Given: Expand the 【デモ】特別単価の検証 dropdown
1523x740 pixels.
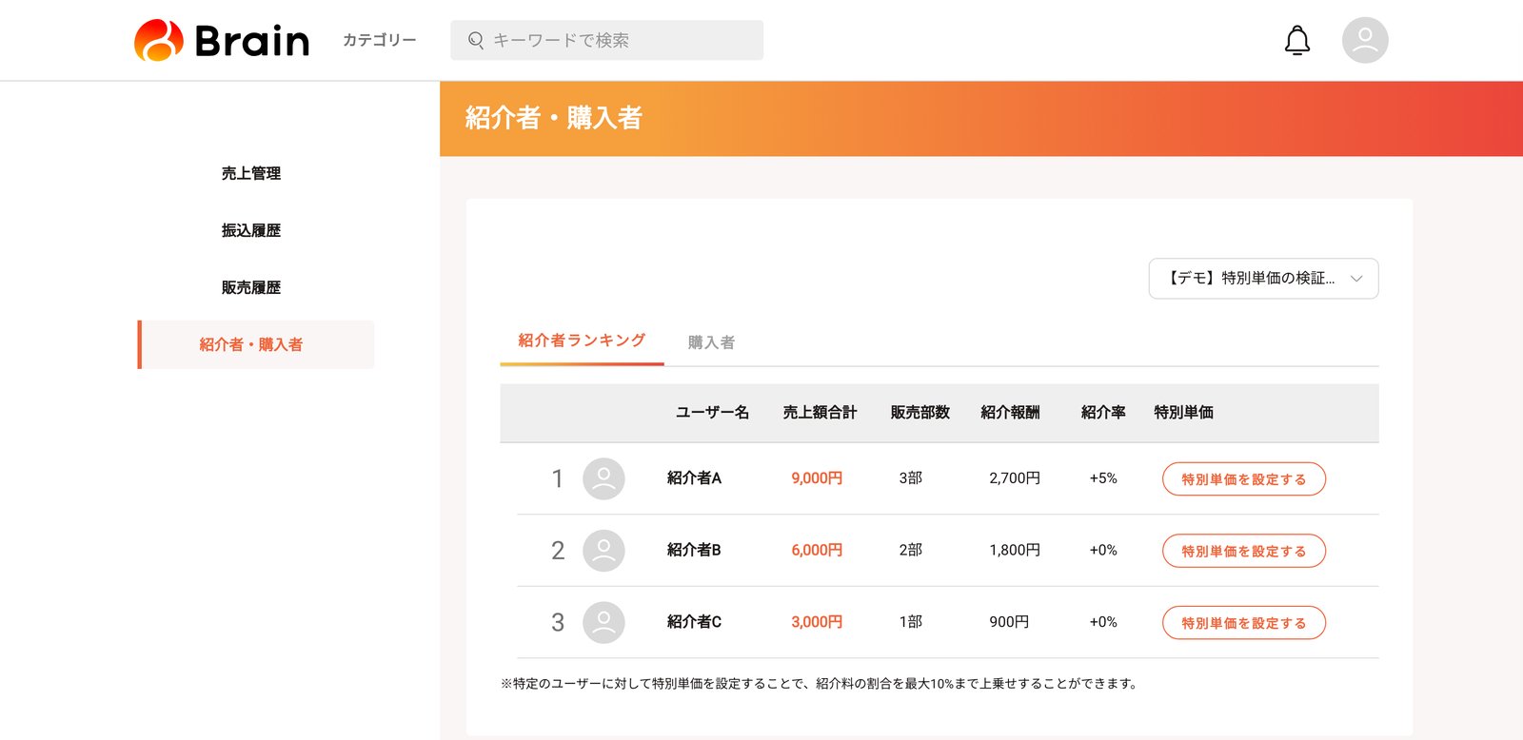Looking at the screenshot, I should tap(1263, 279).
